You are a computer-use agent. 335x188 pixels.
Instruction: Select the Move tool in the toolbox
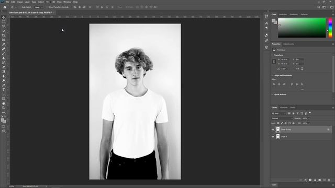4,17
